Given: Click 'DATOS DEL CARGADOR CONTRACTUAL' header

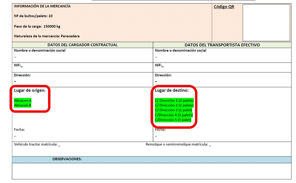Looking at the screenshot, I should (x=82, y=45).
